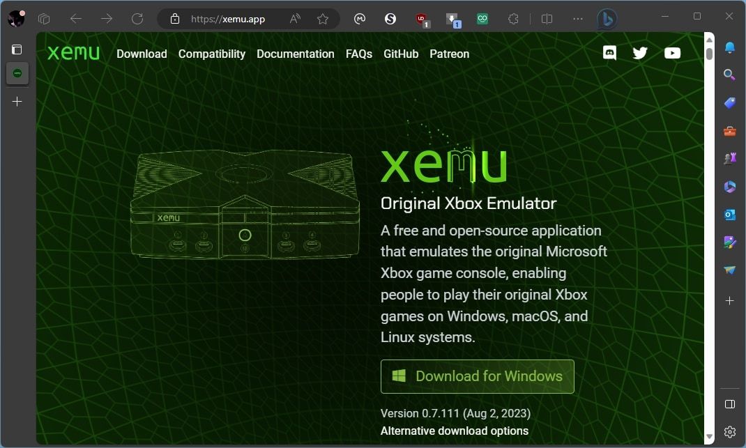Open sidebar settings with the gear icon
Screen dimensions: 746x448
729,432
